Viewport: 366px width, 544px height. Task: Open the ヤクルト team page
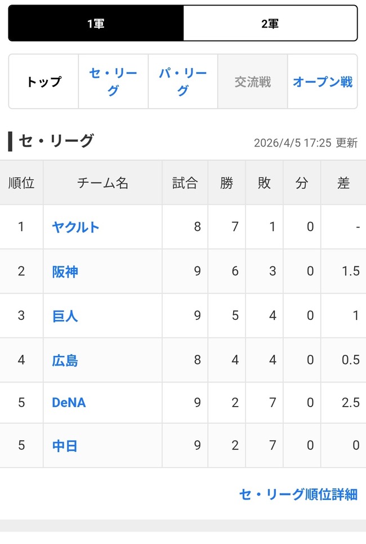coord(75,227)
